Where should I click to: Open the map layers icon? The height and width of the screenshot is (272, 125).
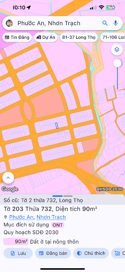click(x=117, y=50)
